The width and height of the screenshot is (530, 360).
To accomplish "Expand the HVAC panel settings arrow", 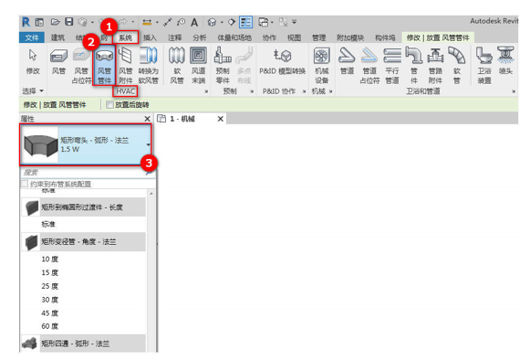I will coord(206,91).
